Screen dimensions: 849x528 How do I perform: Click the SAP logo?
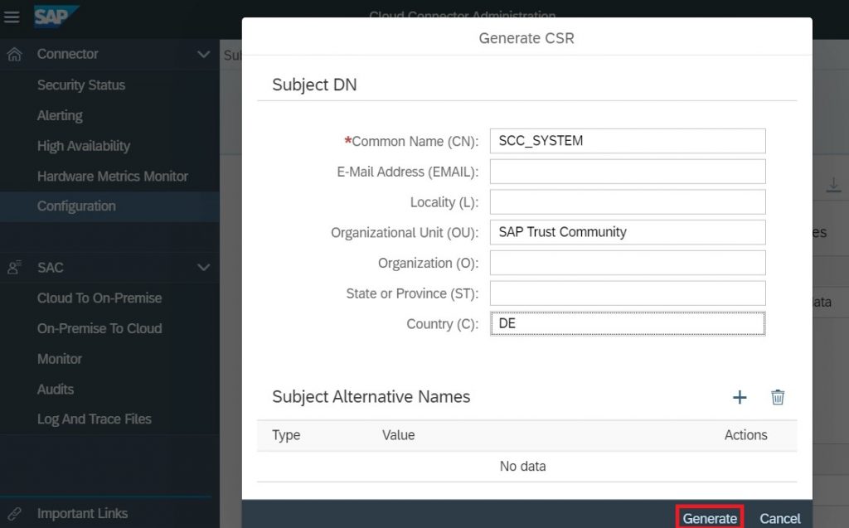(x=56, y=17)
